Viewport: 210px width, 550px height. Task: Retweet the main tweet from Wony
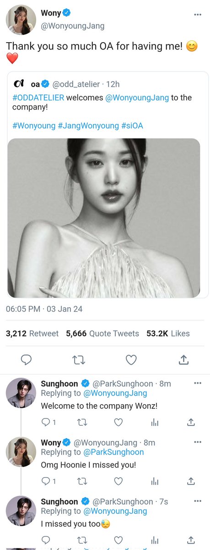click(79, 360)
